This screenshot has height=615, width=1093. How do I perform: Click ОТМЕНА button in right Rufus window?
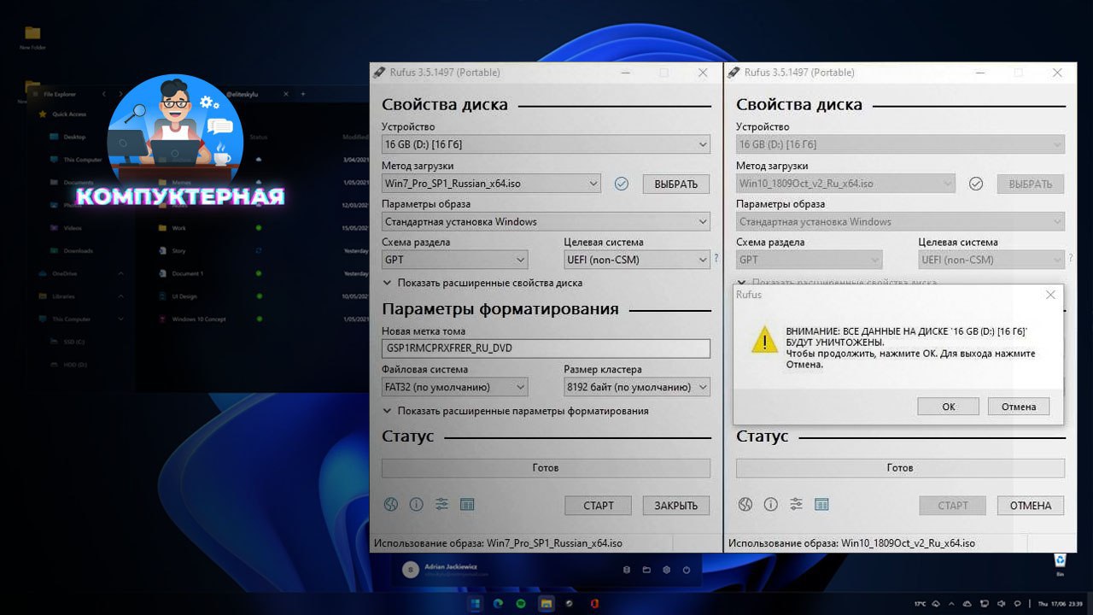click(x=1031, y=506)
